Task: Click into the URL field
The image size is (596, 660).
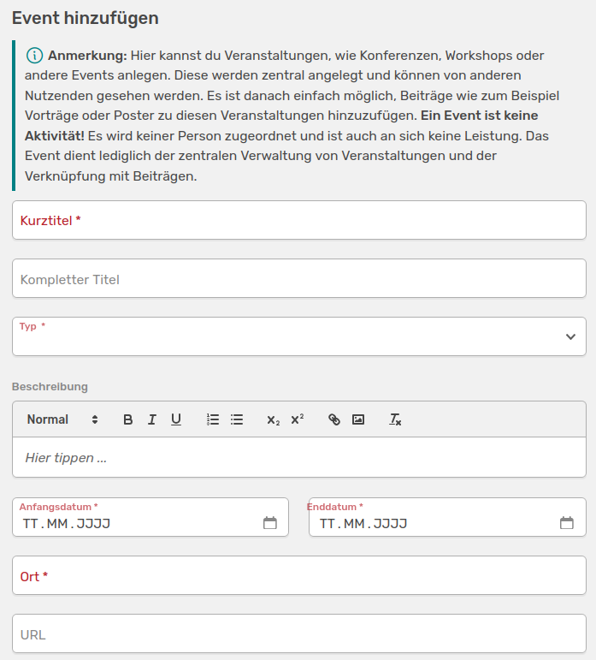Action: (x=299, y=633)
